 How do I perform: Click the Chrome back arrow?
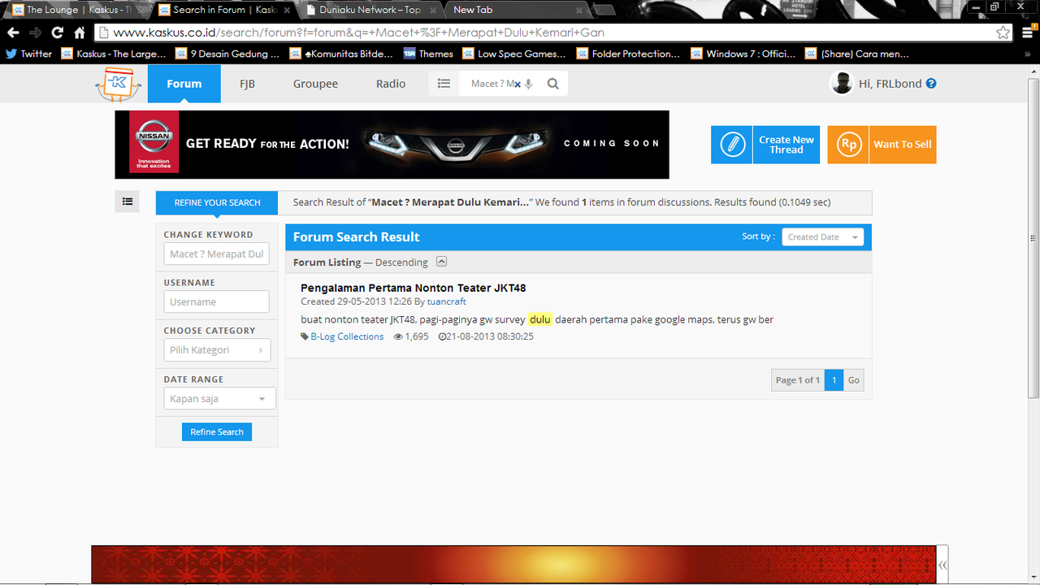13,32
